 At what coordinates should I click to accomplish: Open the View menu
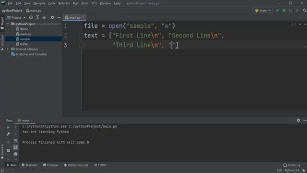tap(27, 3)
